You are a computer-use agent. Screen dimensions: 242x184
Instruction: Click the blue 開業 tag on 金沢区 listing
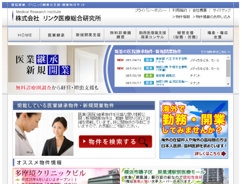point(149,83)
